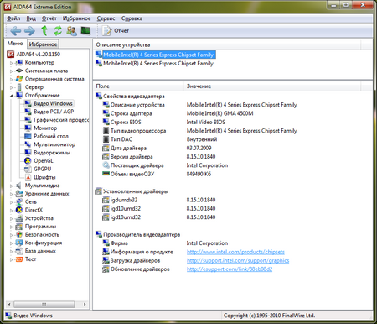Screen dimensions: 377x324
Task: Open the intel.com/products/chipsets link
Action: [235, 252]
